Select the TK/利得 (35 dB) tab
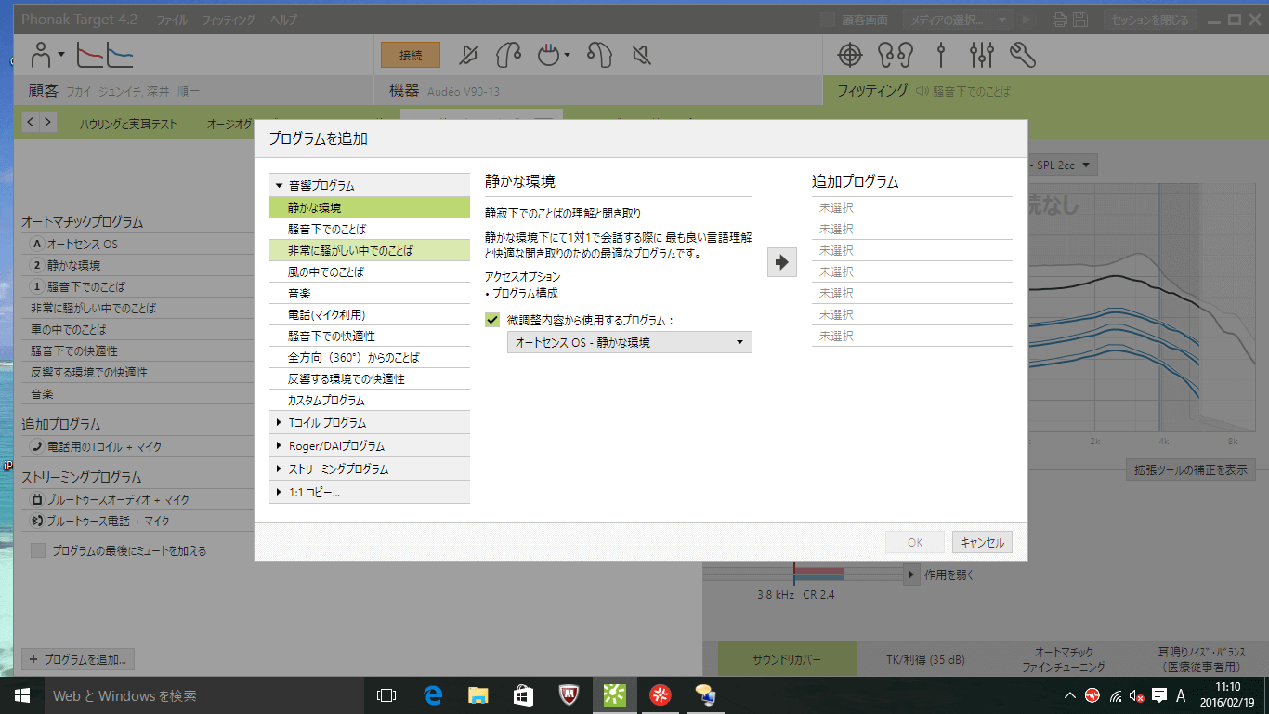 (925, 659)
